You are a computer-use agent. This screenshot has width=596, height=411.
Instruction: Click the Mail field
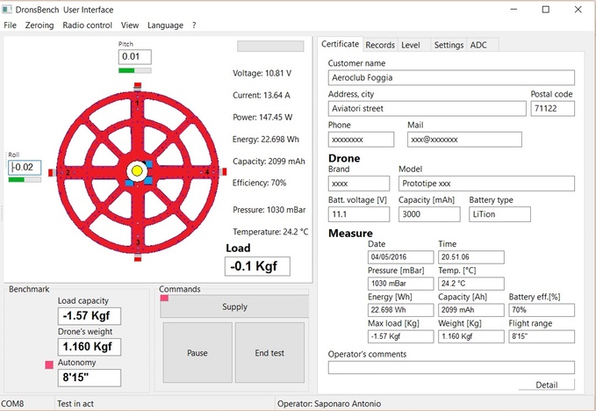(464, 140)
